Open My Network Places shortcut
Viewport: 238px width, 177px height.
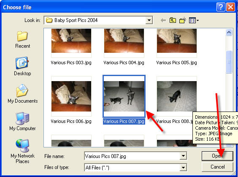pyautogui.click(x=22, y=151)
